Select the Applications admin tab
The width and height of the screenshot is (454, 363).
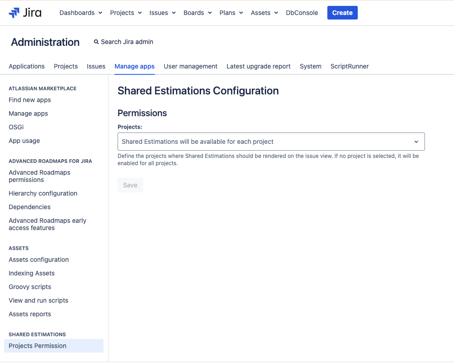tap(26, 66)
